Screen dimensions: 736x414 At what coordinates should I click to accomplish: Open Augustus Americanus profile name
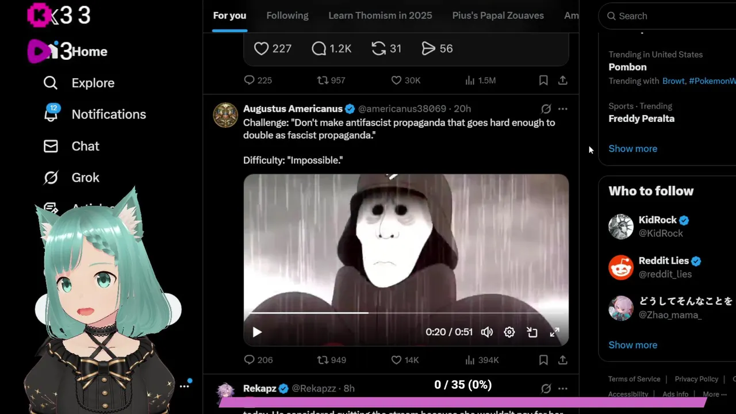click(293, 109)
